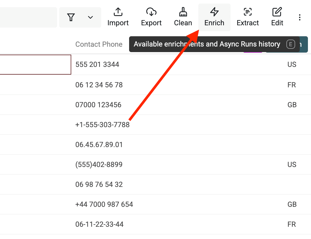This screenshot has height=239, width=311.
Task: Select the outlined cell in the first row
Action: click(35, 65)
